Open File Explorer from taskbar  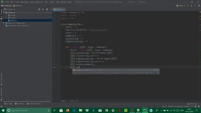pos(80,110)
